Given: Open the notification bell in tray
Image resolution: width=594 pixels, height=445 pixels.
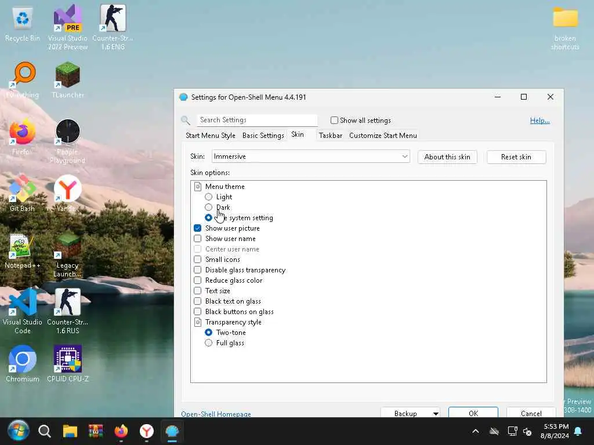Looking at the screenshot, I should 578,431.
